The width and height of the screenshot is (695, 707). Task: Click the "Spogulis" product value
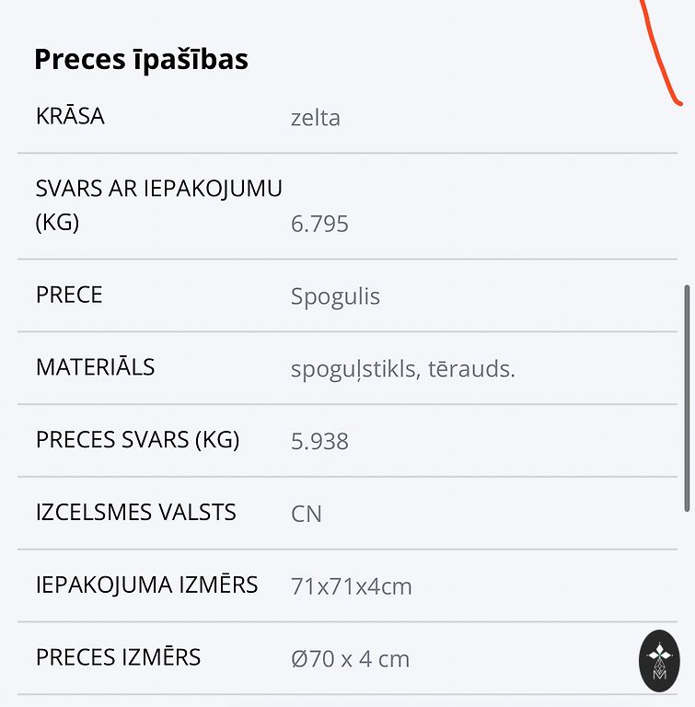coord(335,296)
